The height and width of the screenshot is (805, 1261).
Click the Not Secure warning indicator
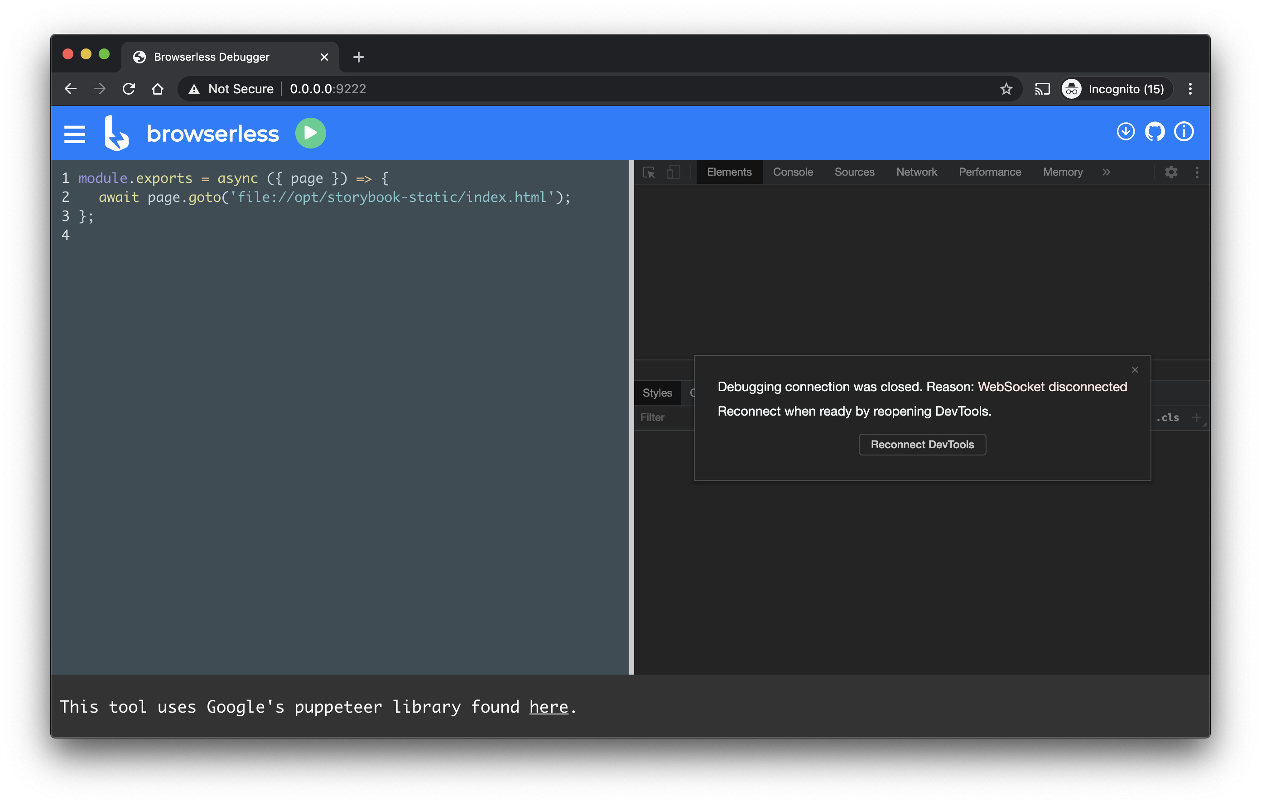coord(231,89)
